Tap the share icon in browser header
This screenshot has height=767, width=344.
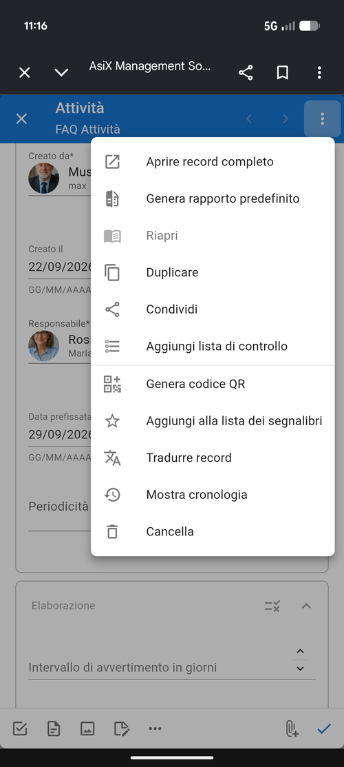point(246,73)
